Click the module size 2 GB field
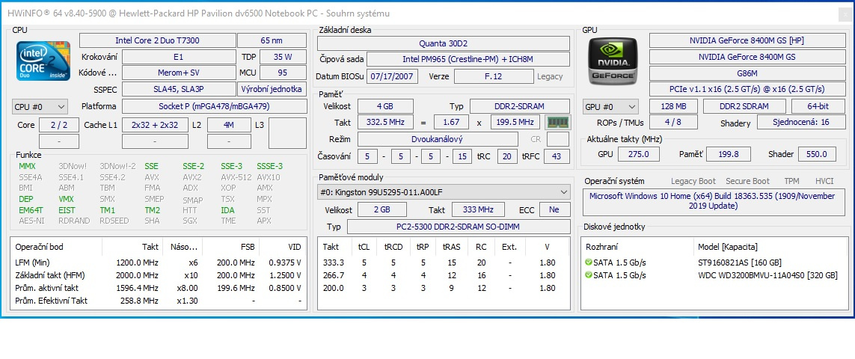855x359 pixels. point(381,209)
